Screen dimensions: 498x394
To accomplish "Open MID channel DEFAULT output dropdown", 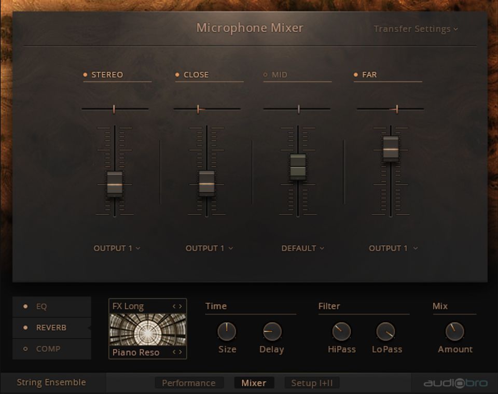I will coord(302,248).
